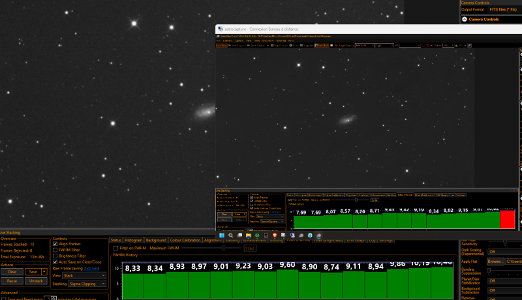Screen dimensions: 522x300
Task: Open the Search icon in remote taskbar
Action: coord(231,235)
